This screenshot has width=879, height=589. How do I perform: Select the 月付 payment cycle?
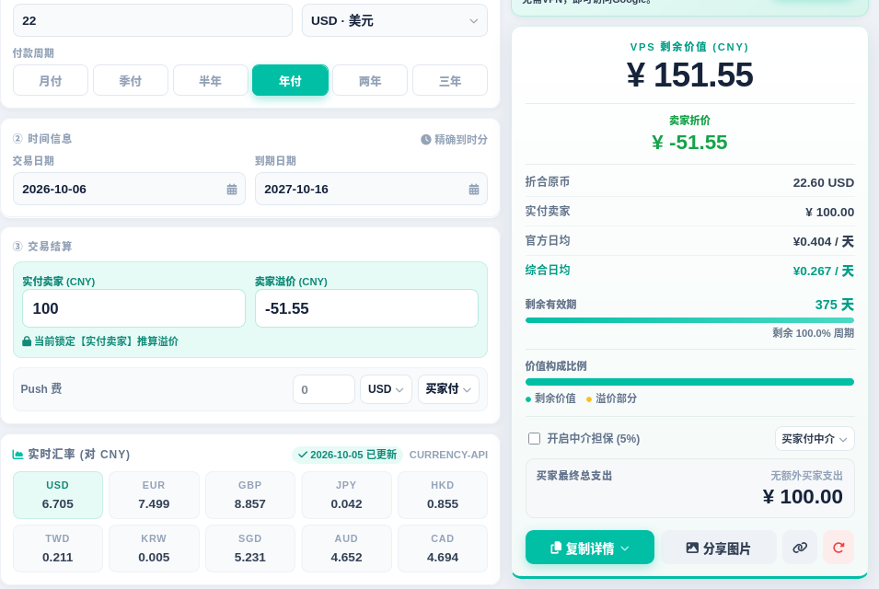coord(51,80)
